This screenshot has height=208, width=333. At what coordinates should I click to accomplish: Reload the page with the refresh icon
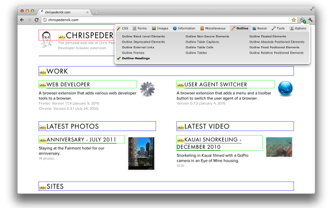pyautogui.click(x=36, y=20)
